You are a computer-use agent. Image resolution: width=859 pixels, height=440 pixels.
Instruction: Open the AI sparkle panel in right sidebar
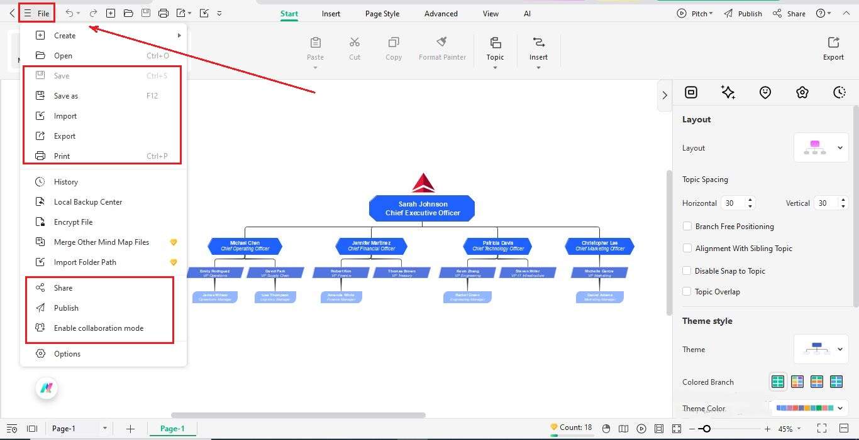(728, 92)
